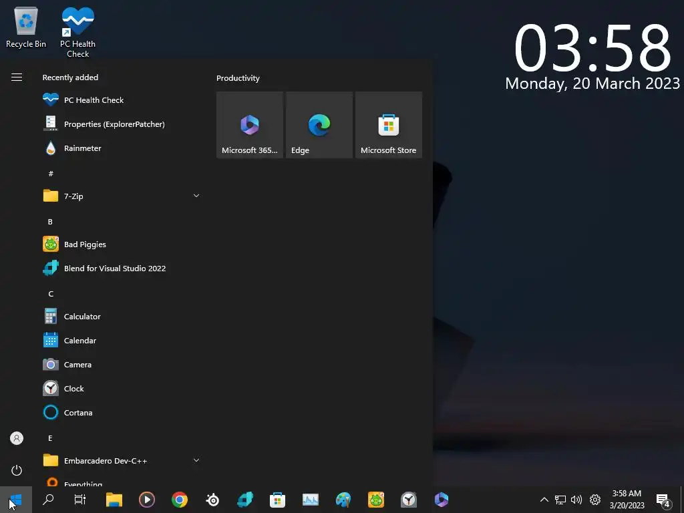Open Bad Piggies from the taskbar
The image size is (684, 513).
coord(376,500)
